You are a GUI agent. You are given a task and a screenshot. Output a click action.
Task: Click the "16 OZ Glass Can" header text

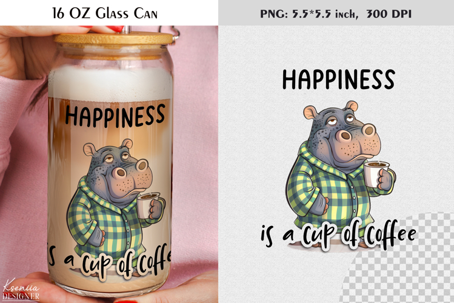click(108, 13)
